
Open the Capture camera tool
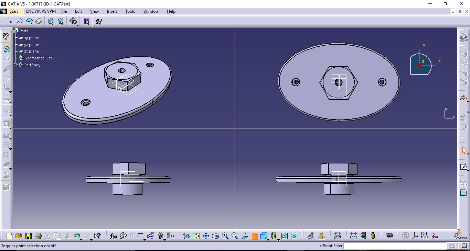(x=389, y=236)
